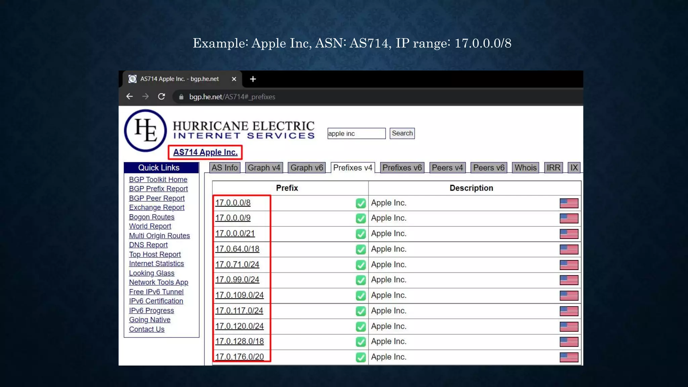Click the Hurricane Electric HE logo

[x=145, y=131]
